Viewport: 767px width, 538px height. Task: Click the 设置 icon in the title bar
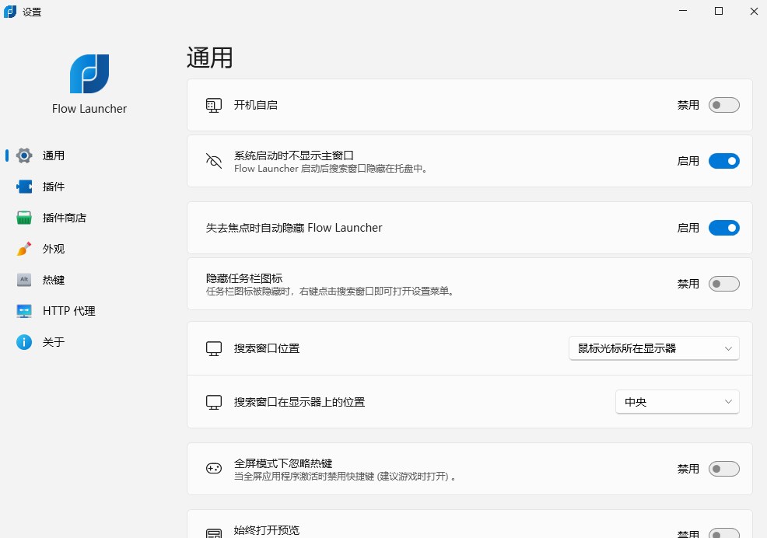[10, 12]
